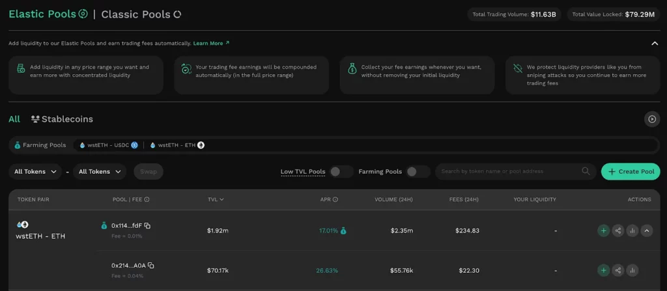Share the 0x114...fdF pool
The width and height of the screenshot is (667, 291).
coord(617,230)
